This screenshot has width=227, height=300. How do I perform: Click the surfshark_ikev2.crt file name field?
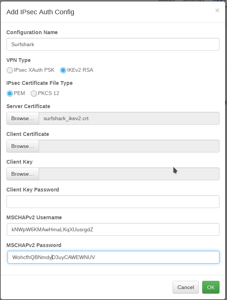(x=129, y=118)
